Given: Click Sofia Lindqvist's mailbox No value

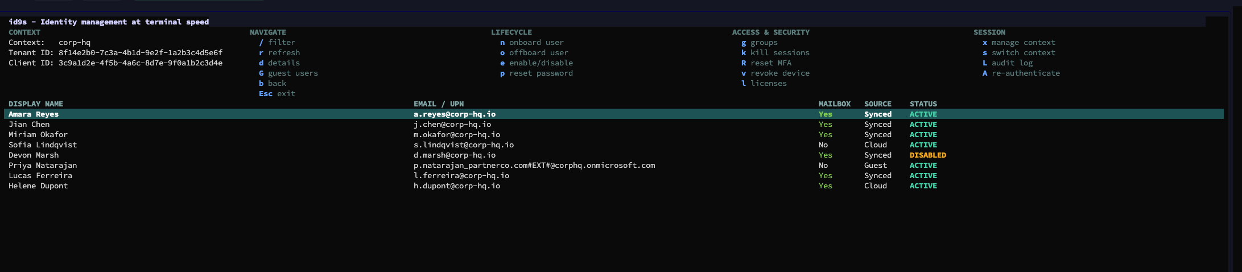Looking at the screenshot, I should pyautogui.click(x=823, y=145).
